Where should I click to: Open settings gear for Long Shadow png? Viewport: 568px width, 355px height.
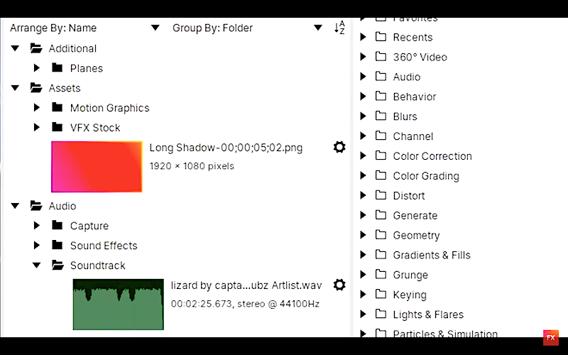point(339,147)
